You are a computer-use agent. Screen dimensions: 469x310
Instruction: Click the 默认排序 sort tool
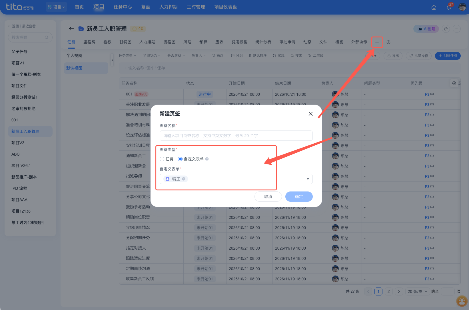258,56
